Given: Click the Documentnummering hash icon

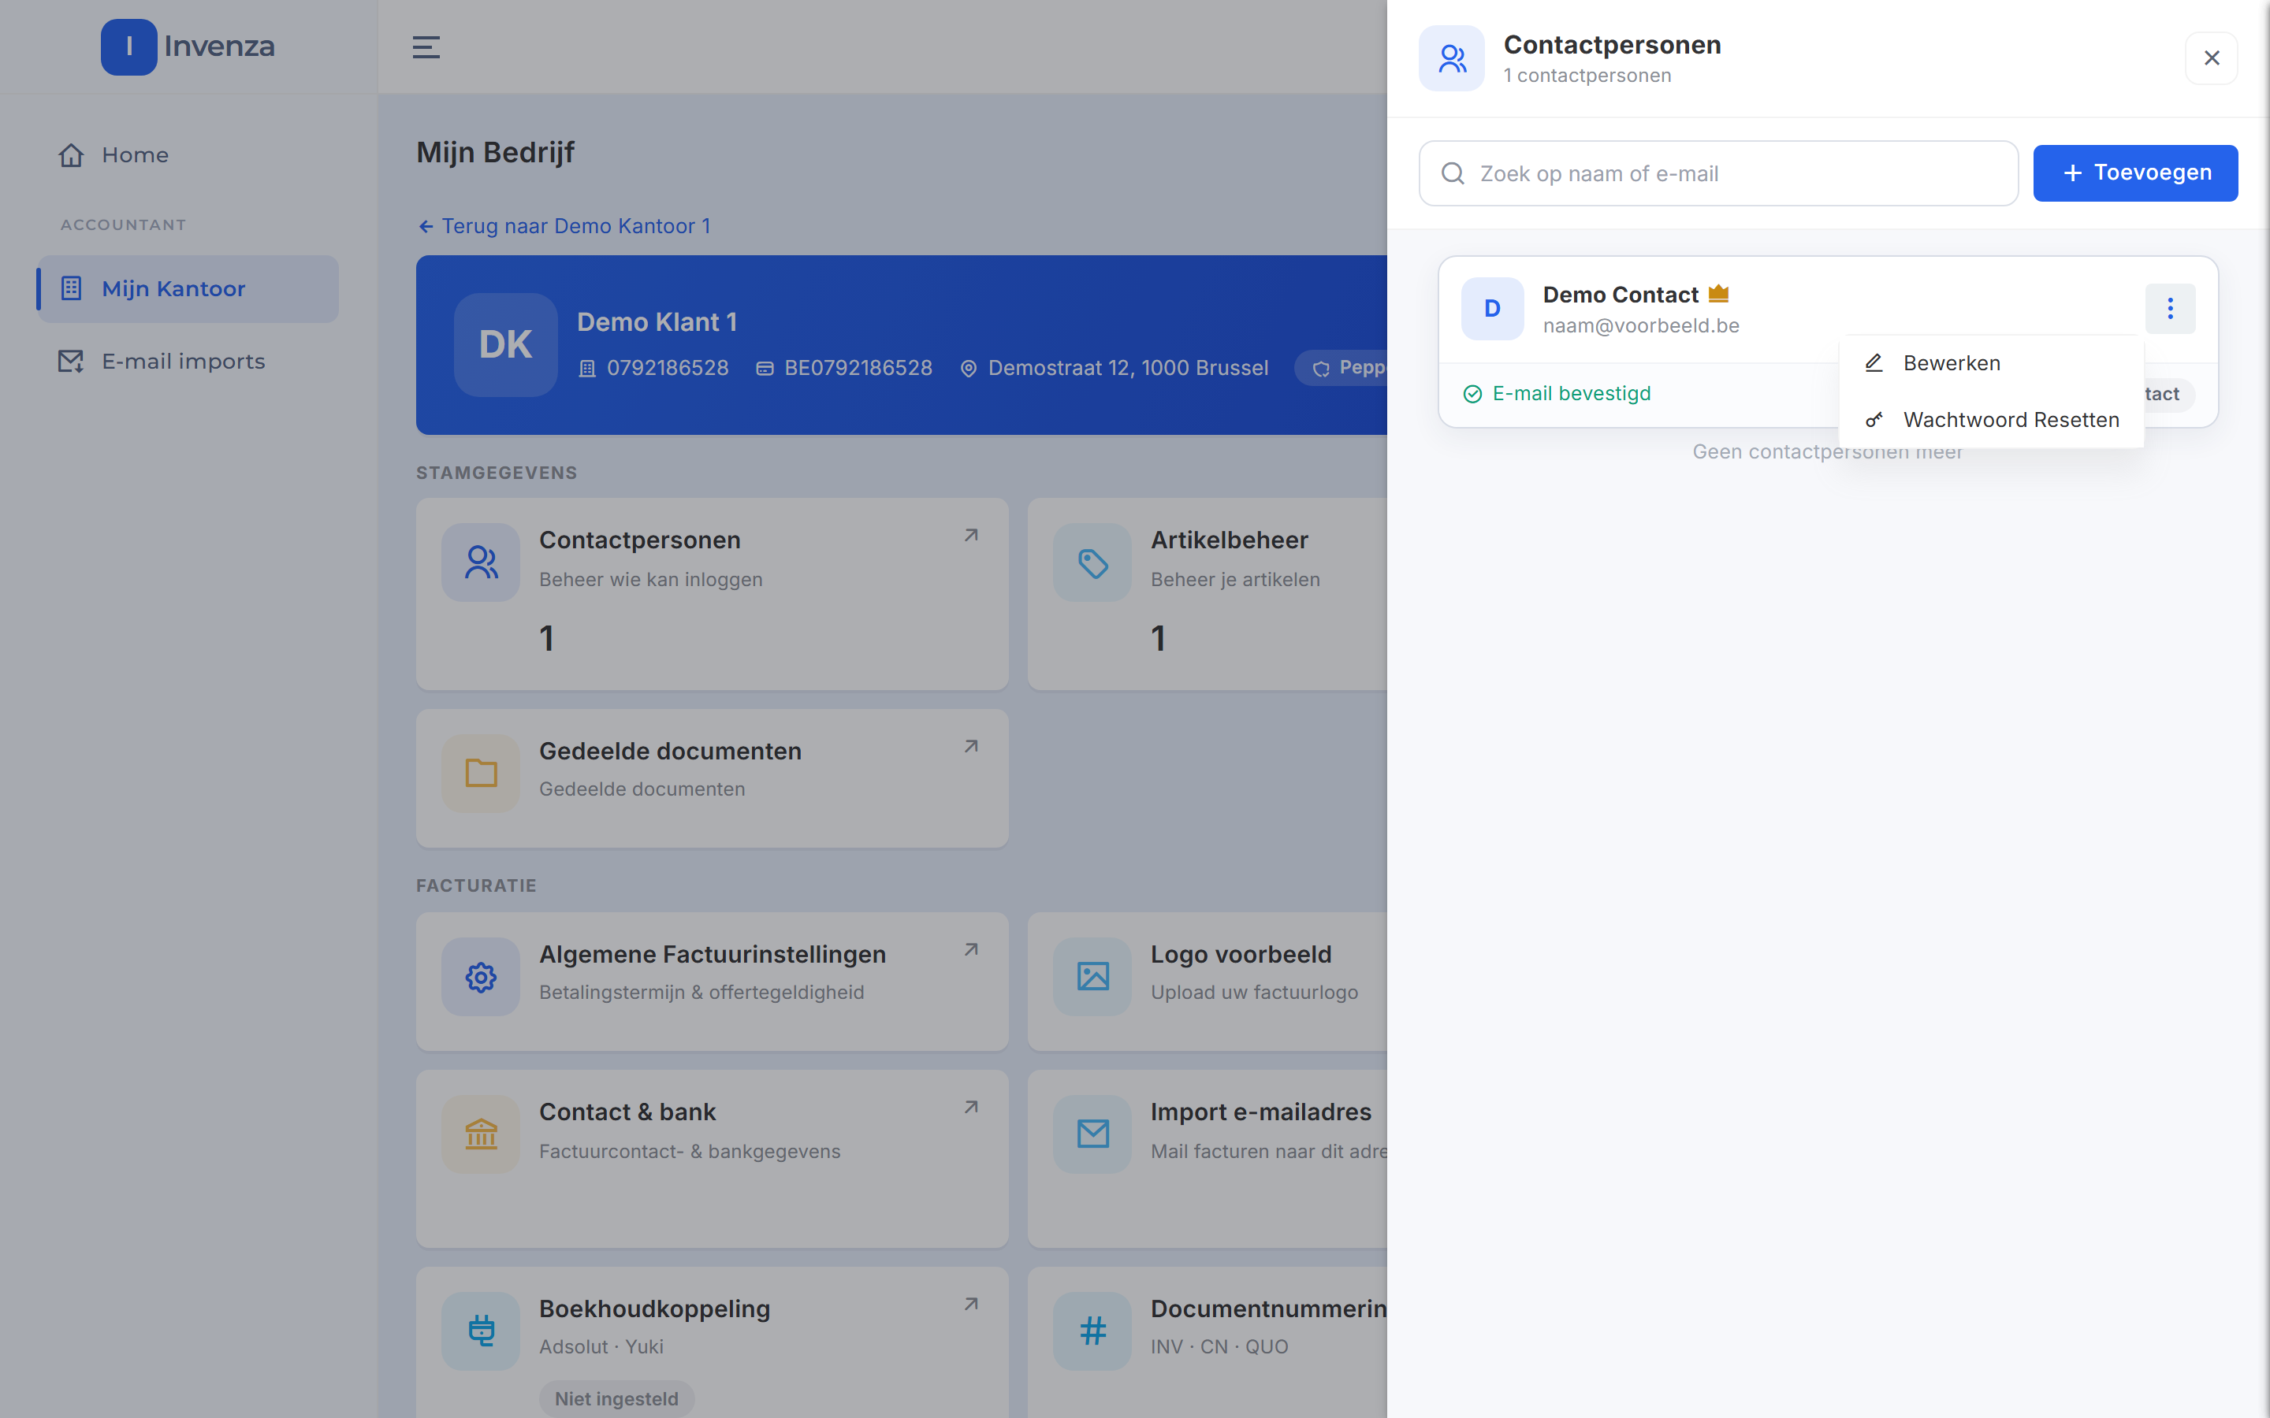Looking at the screenshot, I should (x=1092, y=1331).
